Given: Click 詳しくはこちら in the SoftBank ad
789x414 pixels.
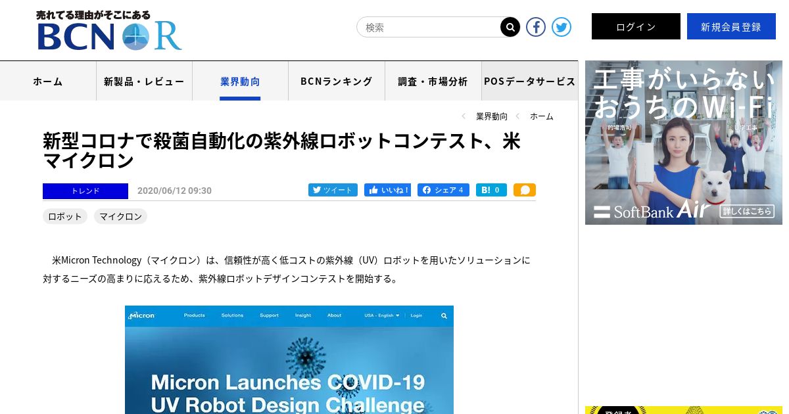Looking at the screenshot, I should point(747,211).
